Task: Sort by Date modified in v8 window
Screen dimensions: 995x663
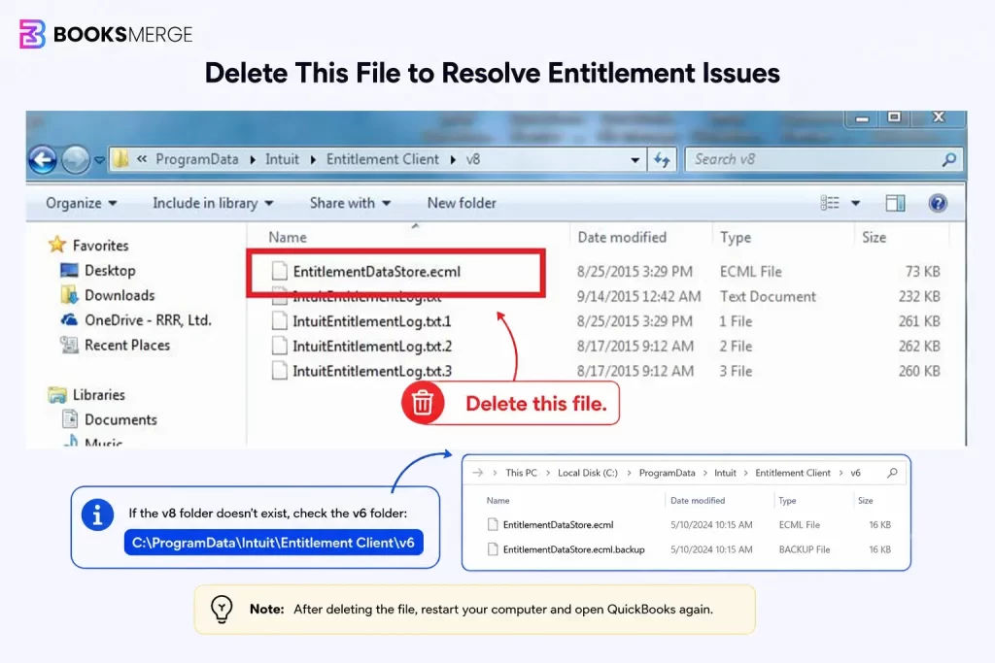Action: tap(622, 237)
